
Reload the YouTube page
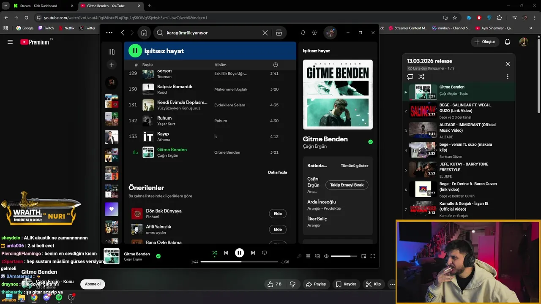pyautogui.click(x=26, y=18)
